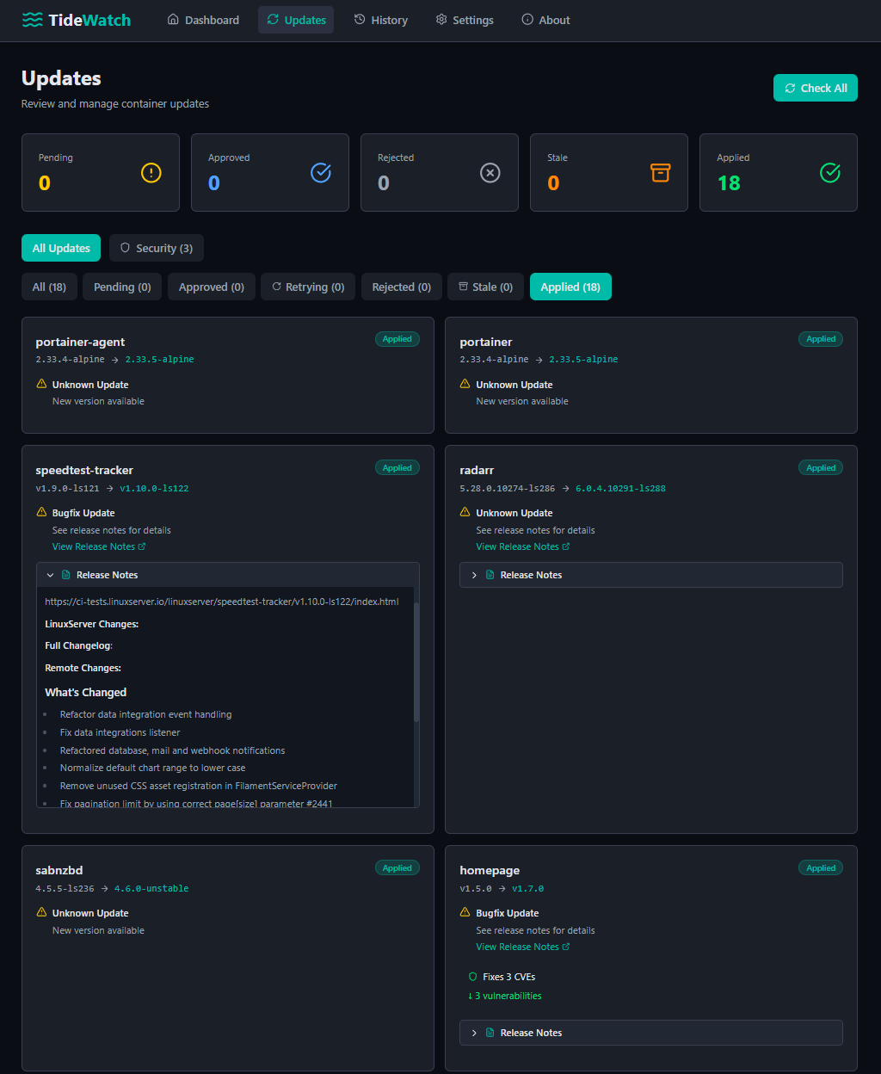The height and width of the screenshot is (1074, 881).
Task: Click the Rejected stat X circle icon
Action: tap(490, 173)
